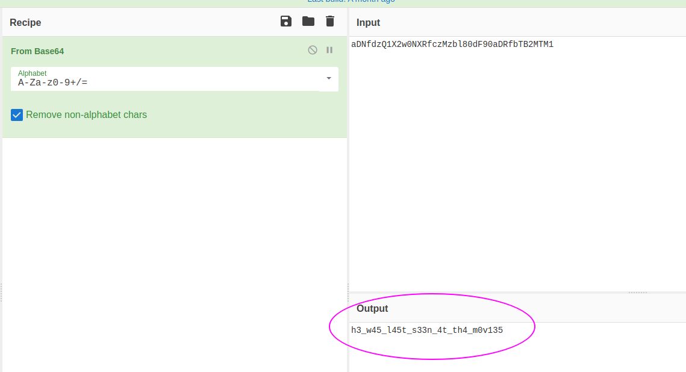This screenshot has height=372, width=686.
Task: Click the Output panel heading
Action: point(372,309)
